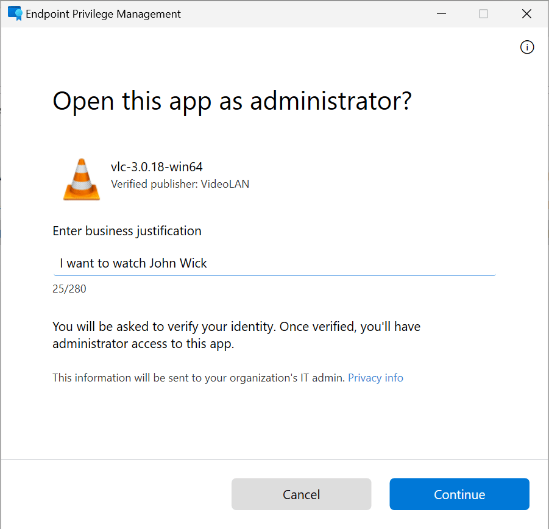Select the vlc-3.0.18-win64 app name
The image size is (549, 529).
157,167
